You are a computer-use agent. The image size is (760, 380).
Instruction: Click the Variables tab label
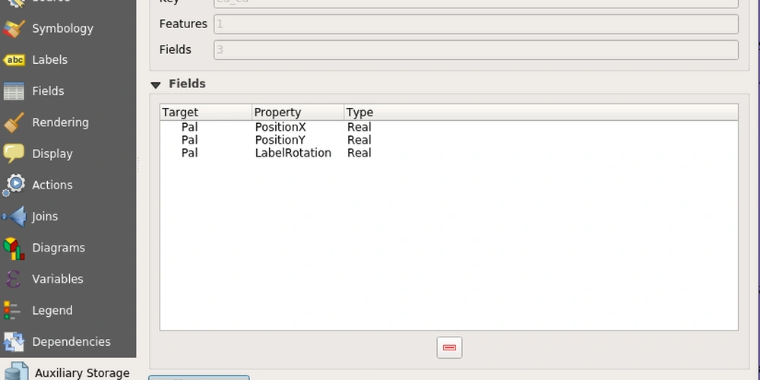(x=58, y=279)
